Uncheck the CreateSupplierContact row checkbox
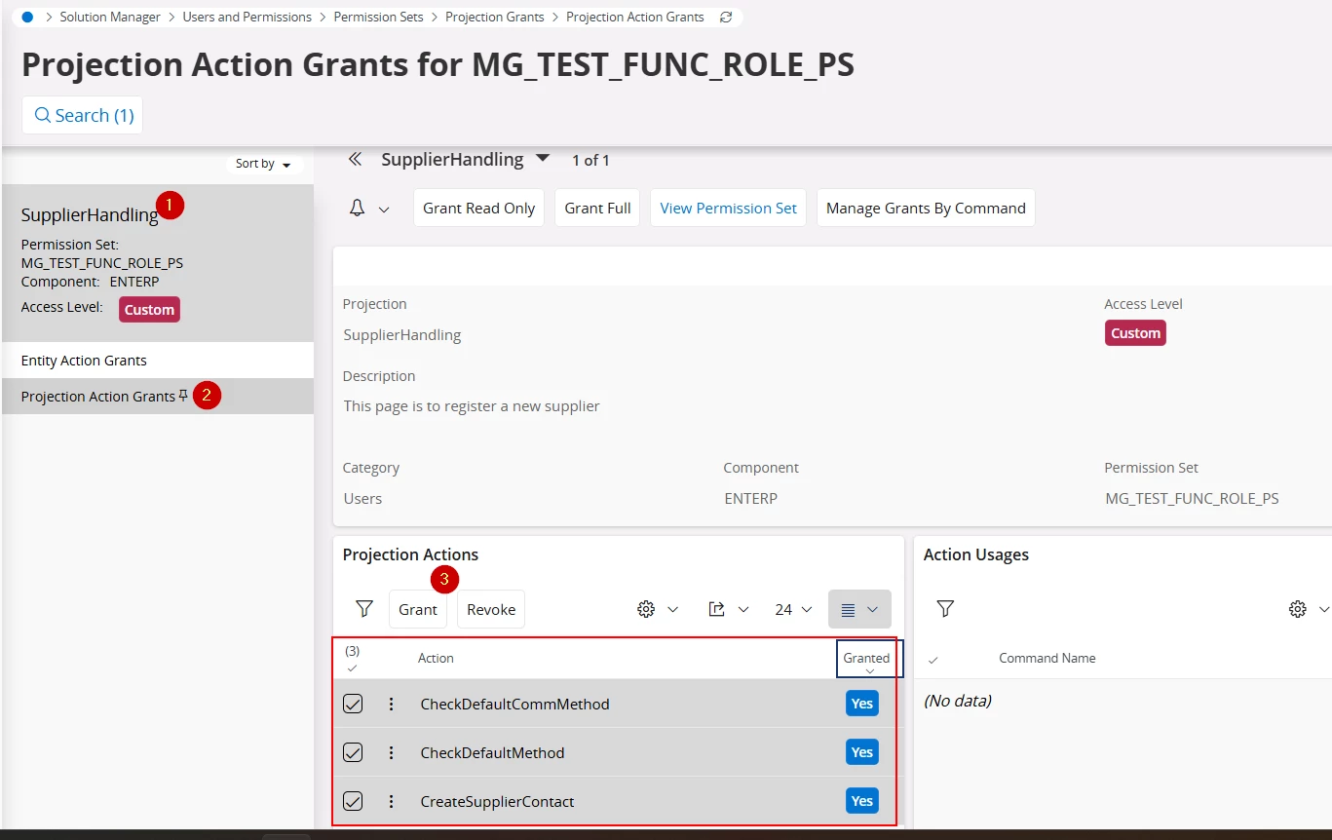1332x840 pixels. click(353, 801)
